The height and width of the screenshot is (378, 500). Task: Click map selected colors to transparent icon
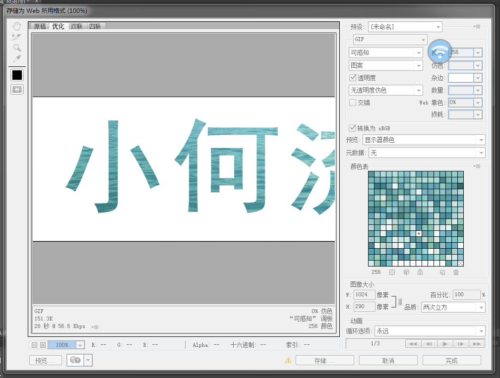coord(392,272)
